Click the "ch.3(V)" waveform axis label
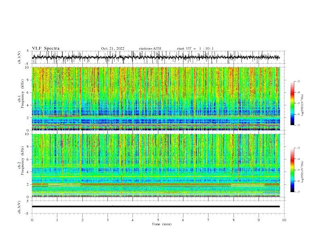The image size is (320, 247). click(19, 207)
